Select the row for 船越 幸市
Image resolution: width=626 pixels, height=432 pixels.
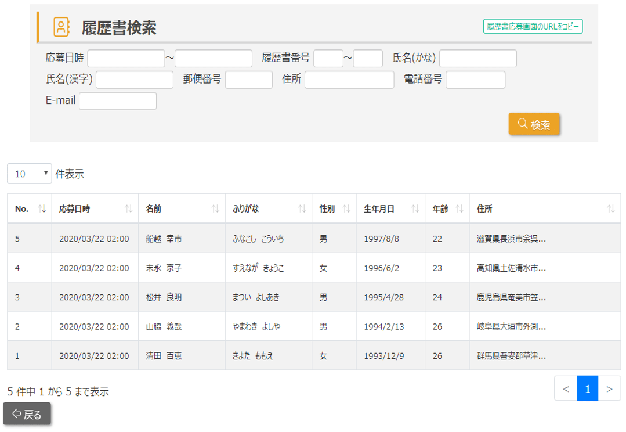tap(164, 239)
